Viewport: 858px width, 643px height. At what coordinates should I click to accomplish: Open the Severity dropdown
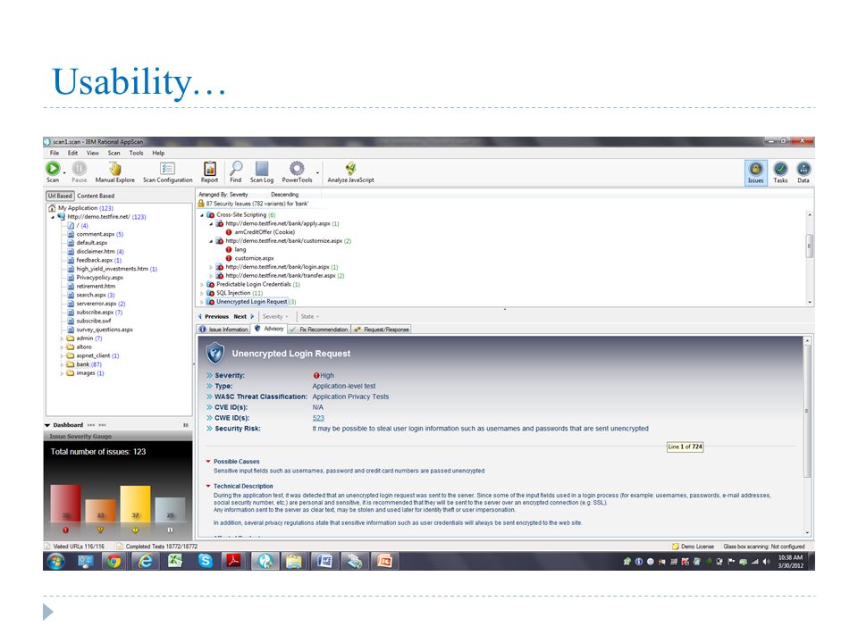pyautogui.click(x=275, y=316)
